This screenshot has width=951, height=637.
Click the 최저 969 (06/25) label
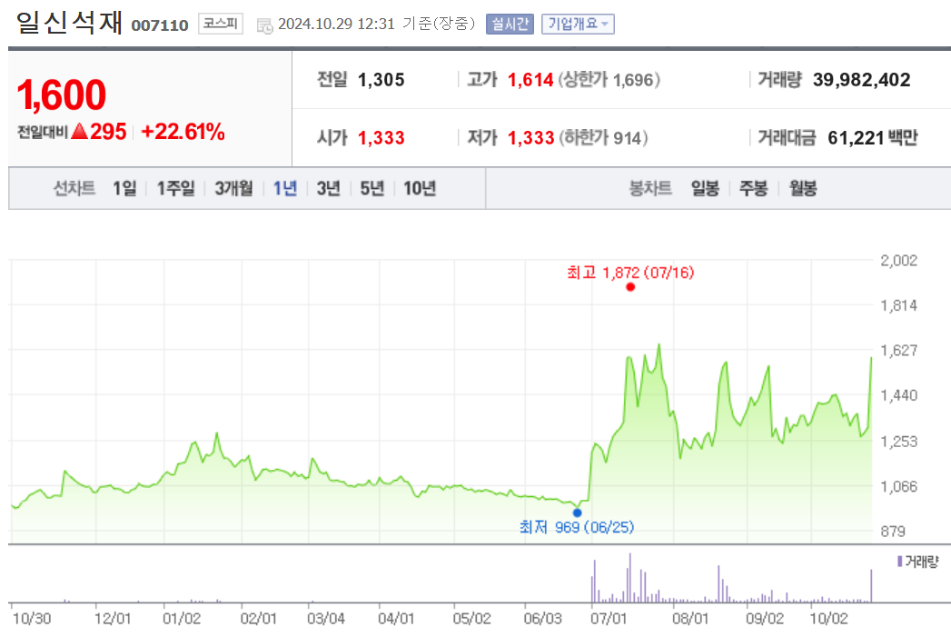[577, 527]
